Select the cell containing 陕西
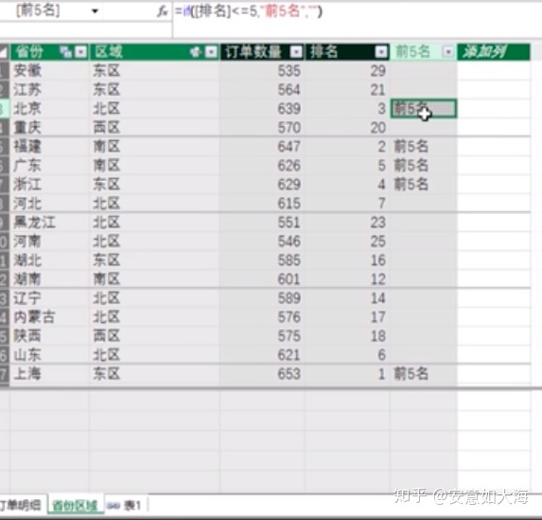The width and height of the screenshot is (542, 520). pos(50,336)
